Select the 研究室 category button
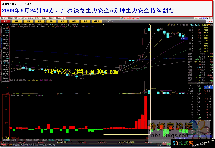This screenshot has width=215, height=148. (97, 21)
